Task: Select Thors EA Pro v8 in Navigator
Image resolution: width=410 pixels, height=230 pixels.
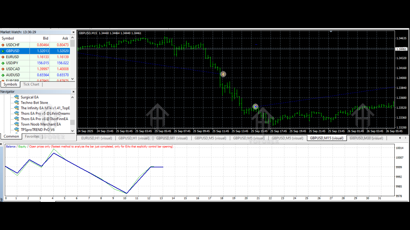Action: pyautogui.click(x=44, y=119)
